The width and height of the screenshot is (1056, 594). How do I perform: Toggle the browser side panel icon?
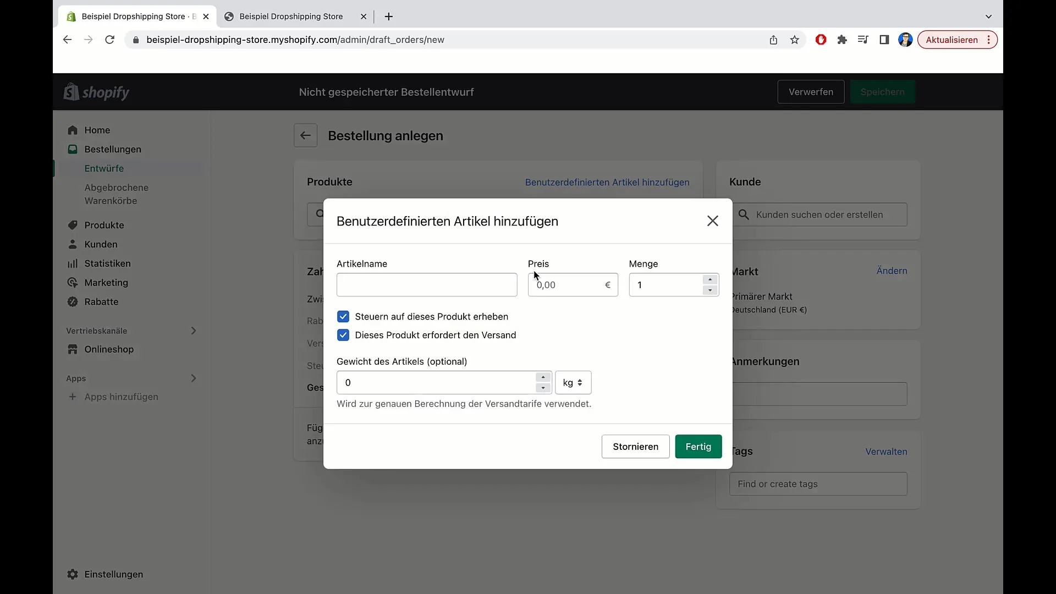(x=884, y=40)
